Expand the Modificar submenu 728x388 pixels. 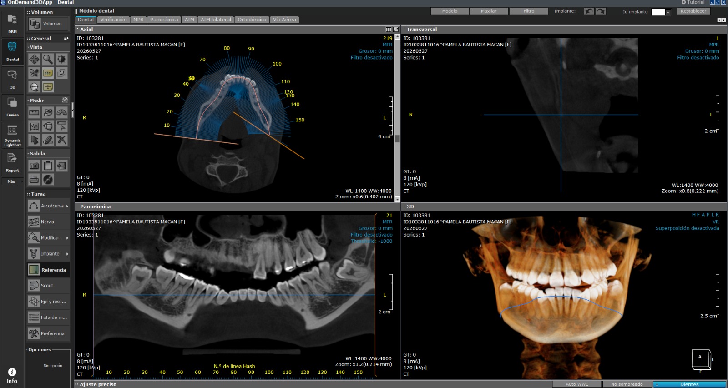67,238
